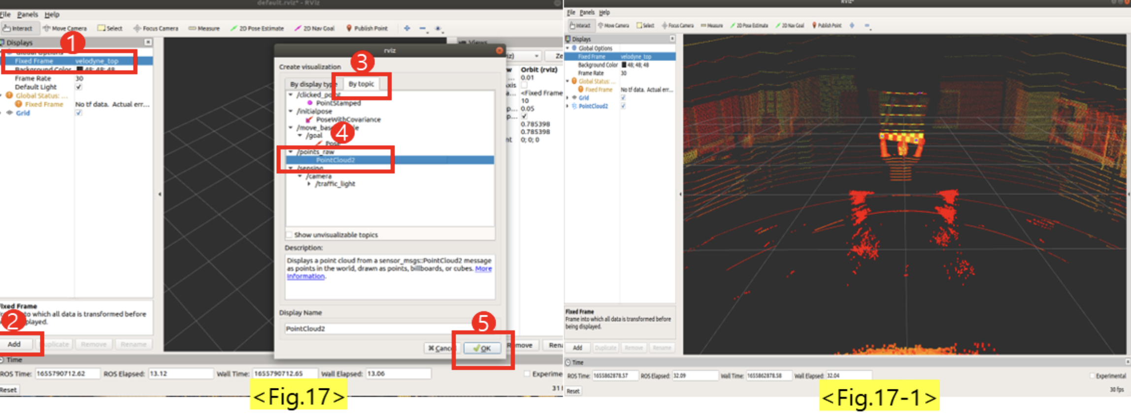Enable Show unvisualizable topics checkbox
The image size is (1131, 416).
[x=289, y=235]
